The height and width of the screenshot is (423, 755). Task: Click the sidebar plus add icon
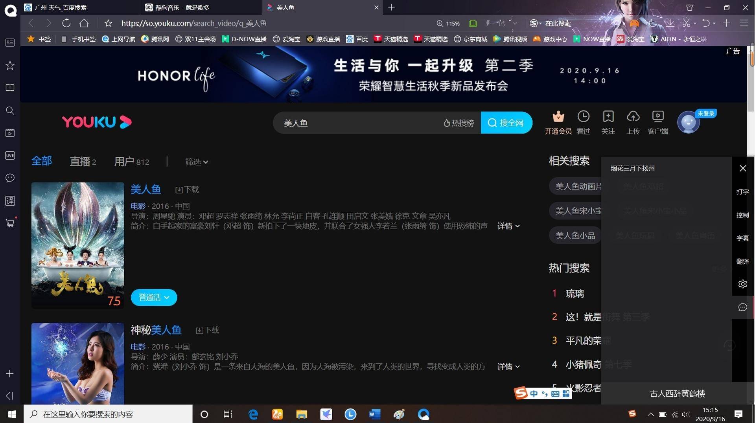(10, 373)
